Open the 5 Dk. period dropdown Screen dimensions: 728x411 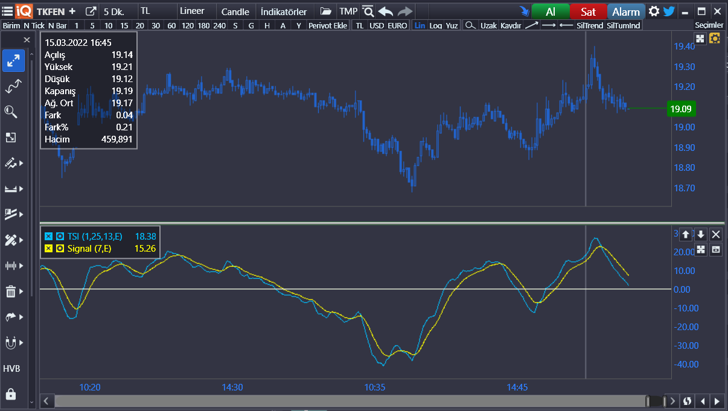(119, 11)
